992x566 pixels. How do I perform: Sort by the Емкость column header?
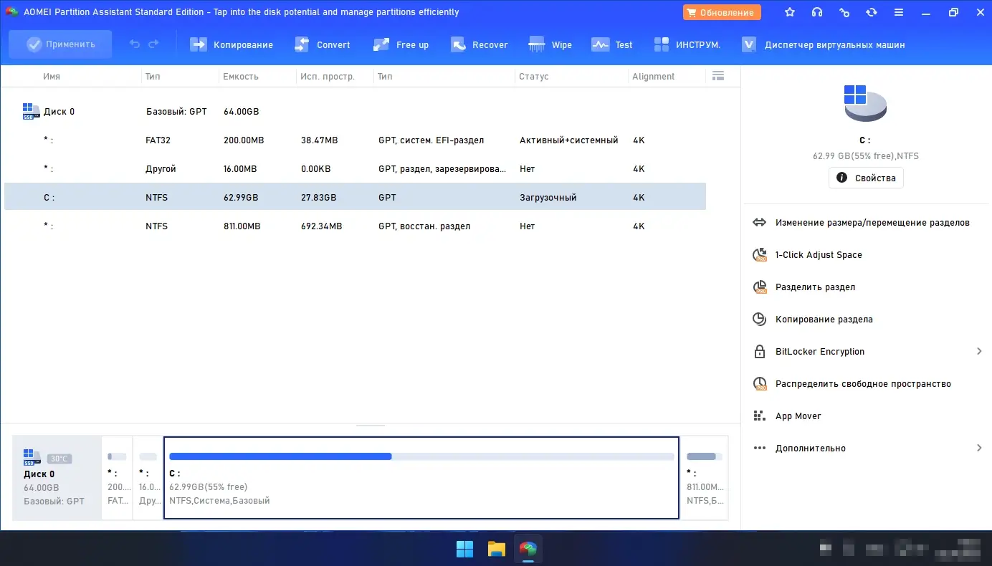(x=241, y=76)
